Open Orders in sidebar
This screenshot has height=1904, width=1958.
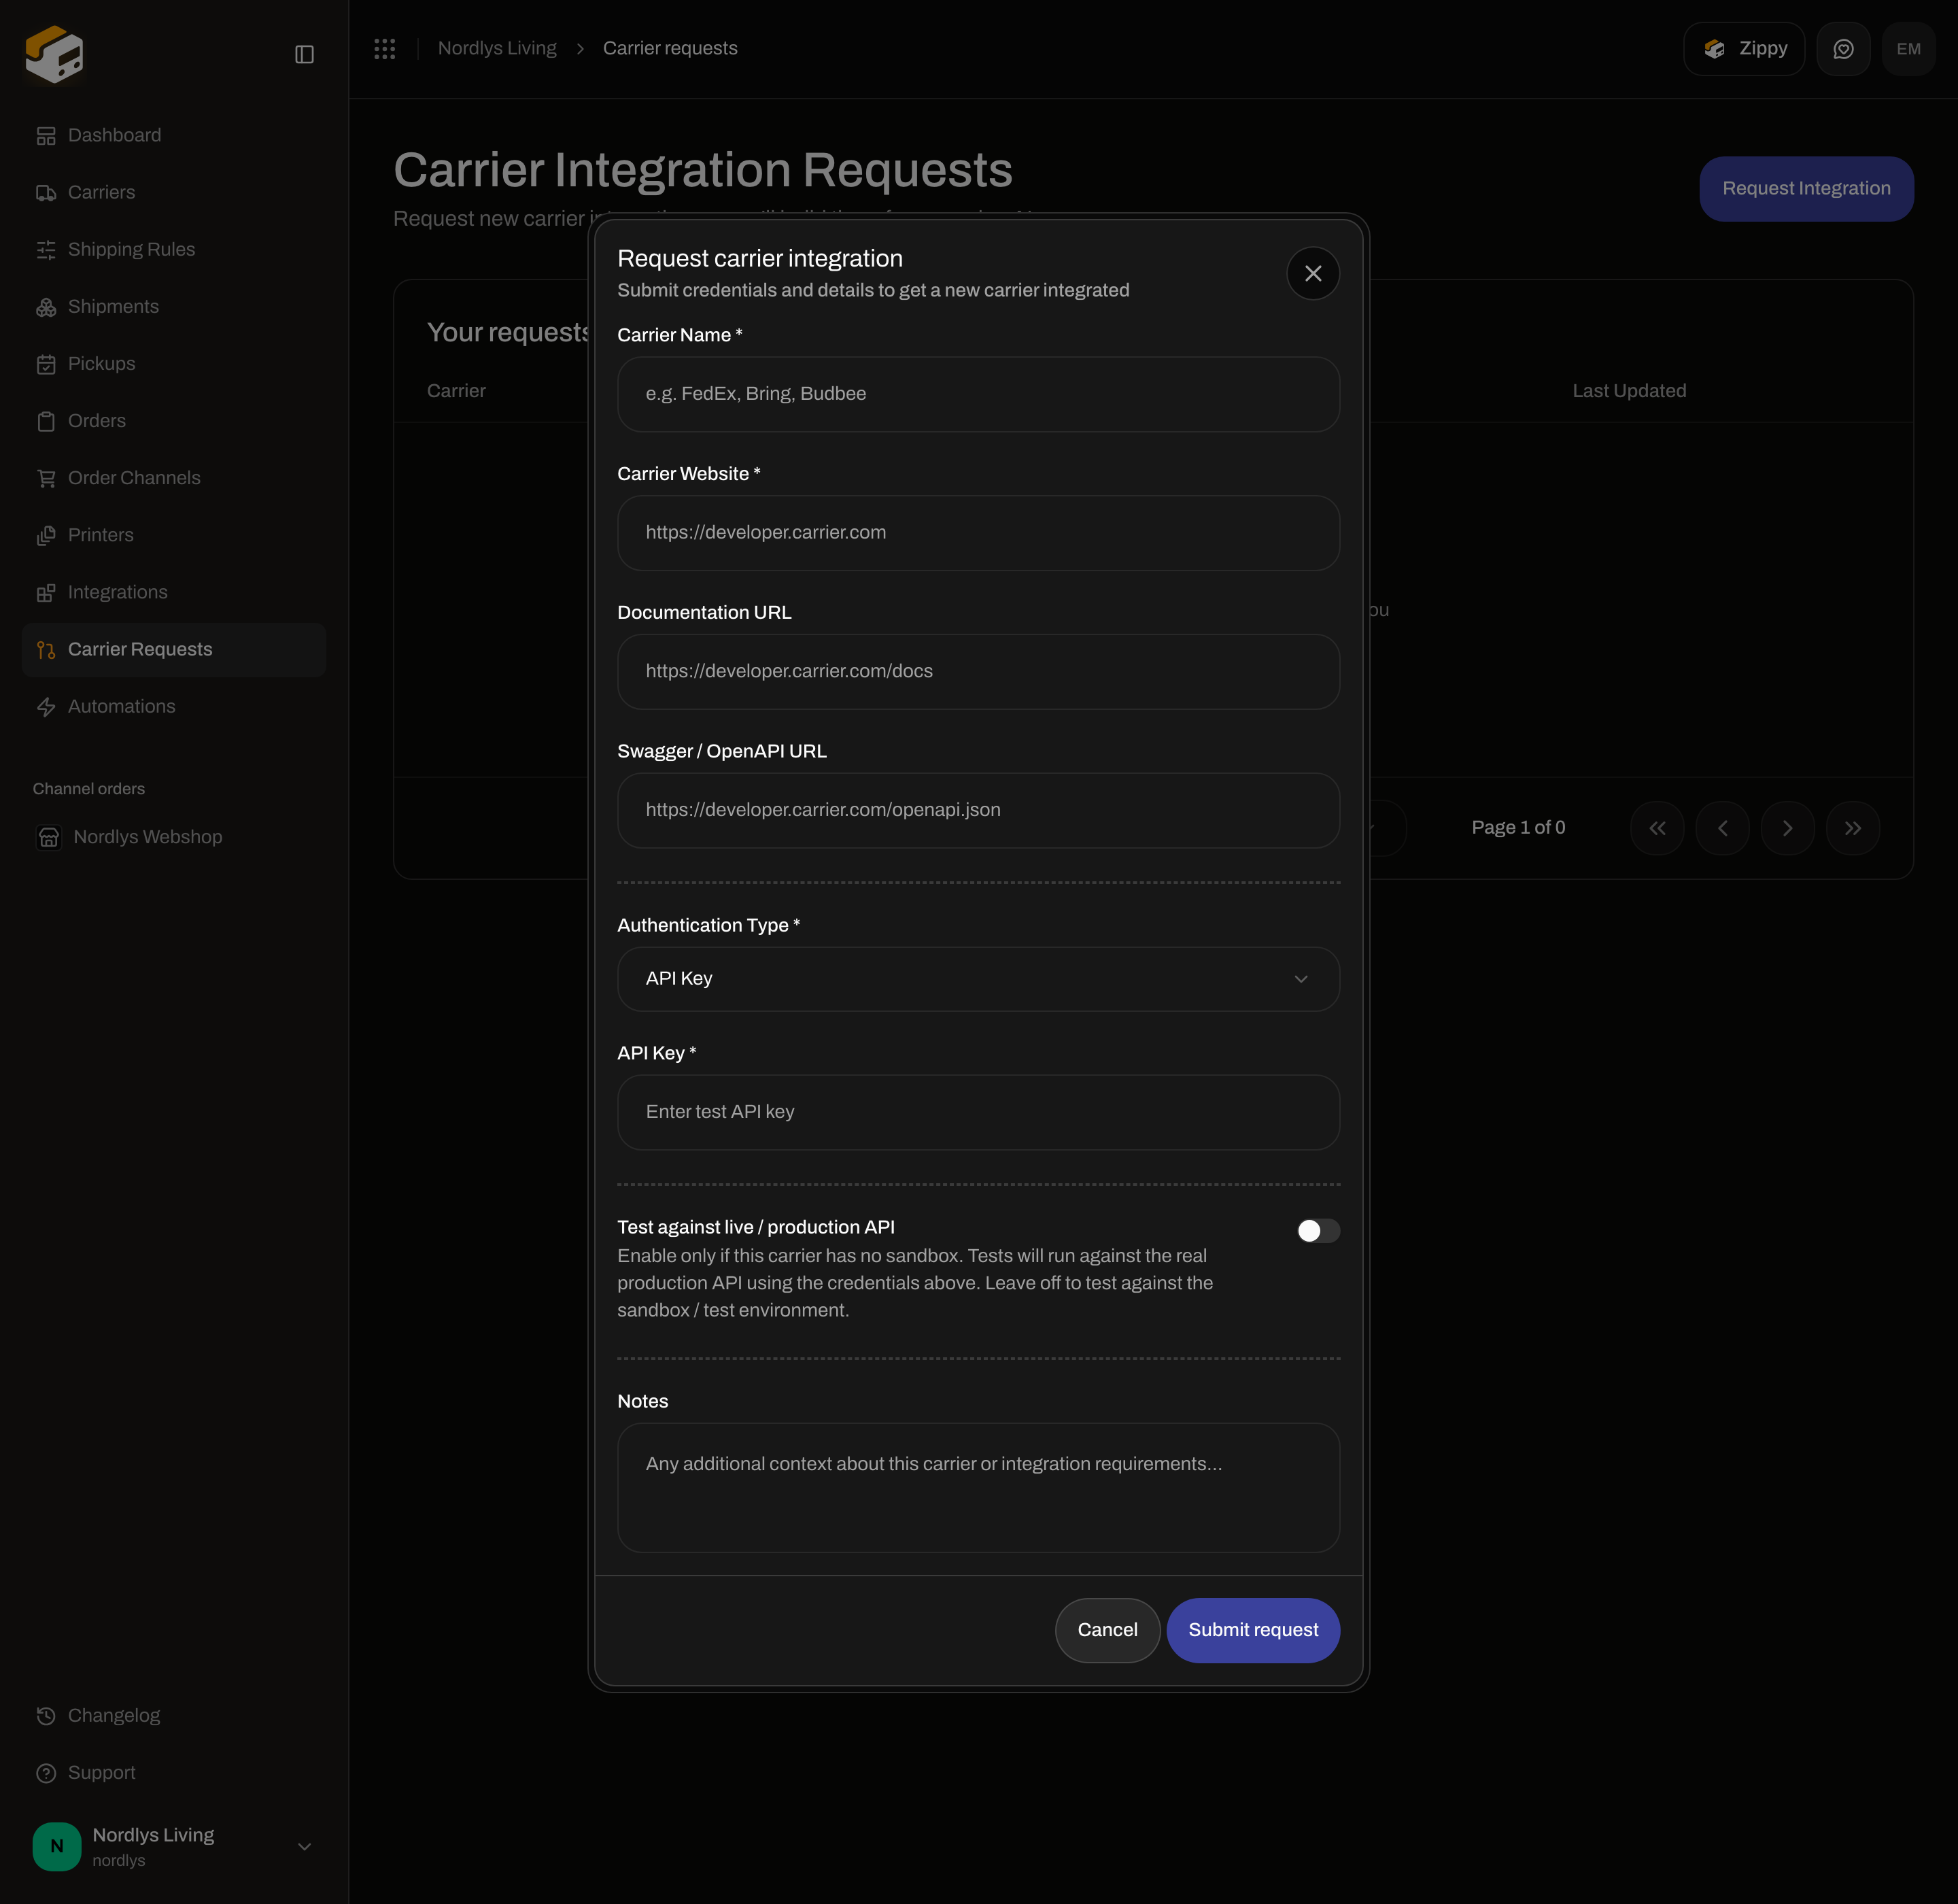[x=174, y=420]
